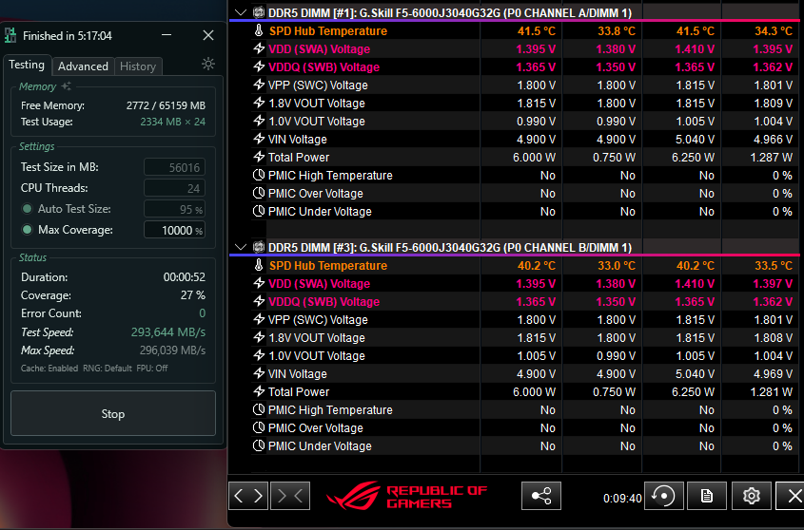
Task: Click the lightning icon of DIMM #1 Total Power
Action: [259, 157]
